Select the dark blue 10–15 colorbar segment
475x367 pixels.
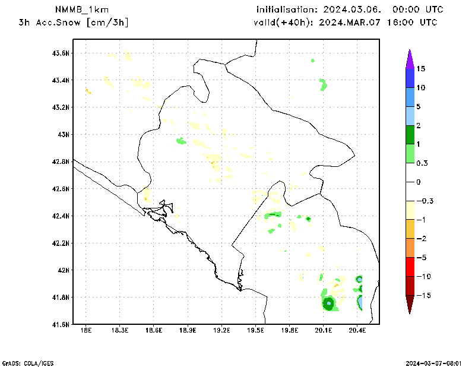click(x=410, y=78)
